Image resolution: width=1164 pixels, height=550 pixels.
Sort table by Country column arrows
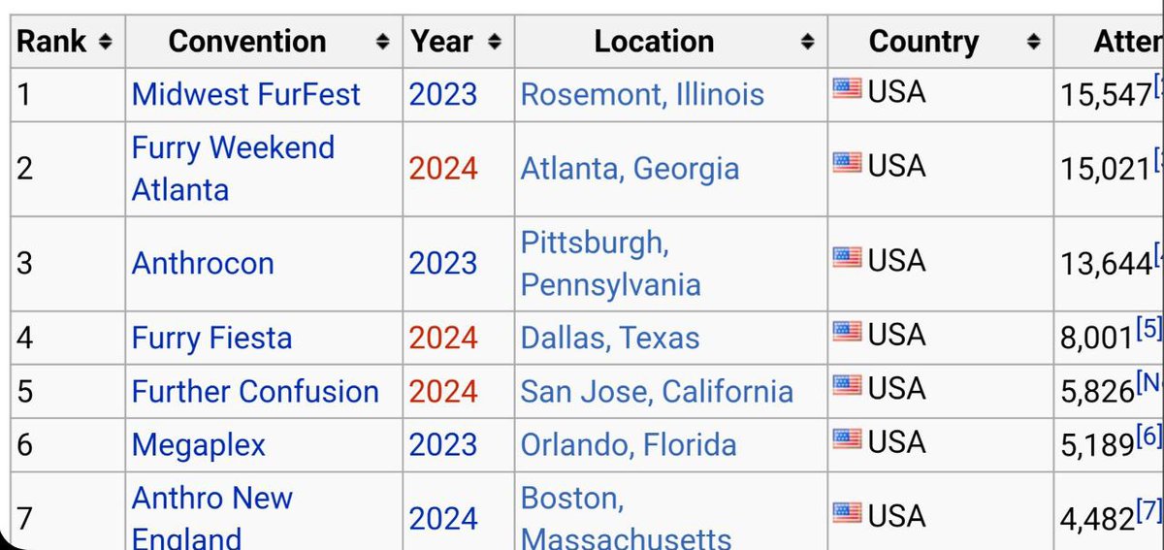(x=1033, y=42)
